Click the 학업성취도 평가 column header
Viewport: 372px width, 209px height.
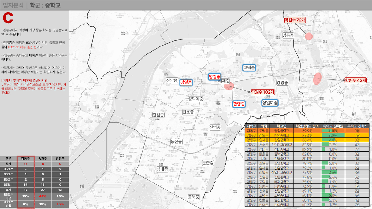(307, 126)
